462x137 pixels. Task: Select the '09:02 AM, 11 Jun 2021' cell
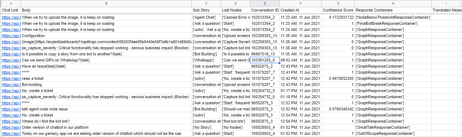coord(301,60)
